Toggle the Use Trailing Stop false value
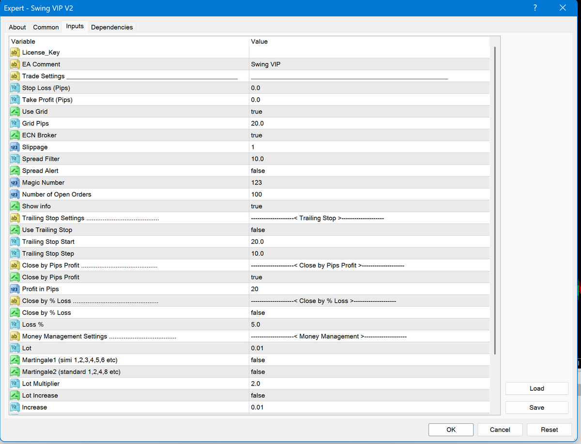 click(x=258, y=230)
